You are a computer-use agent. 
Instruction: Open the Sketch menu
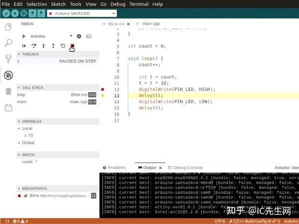point(58,4)
